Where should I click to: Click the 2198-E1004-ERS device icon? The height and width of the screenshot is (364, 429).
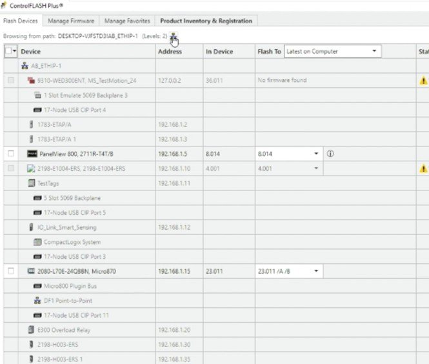[x=31, y=168]
